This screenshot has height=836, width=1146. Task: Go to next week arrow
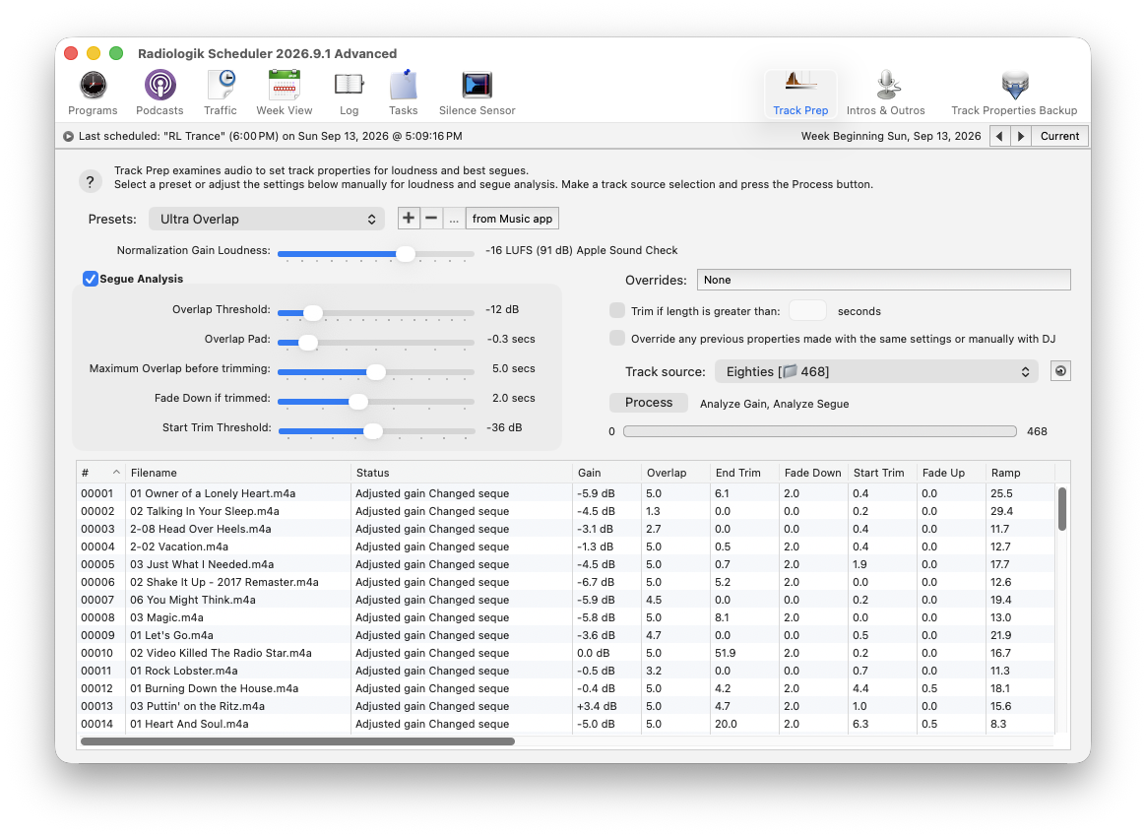[x=1021, y=136]
